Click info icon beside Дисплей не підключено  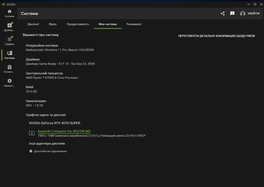[31, 151]
